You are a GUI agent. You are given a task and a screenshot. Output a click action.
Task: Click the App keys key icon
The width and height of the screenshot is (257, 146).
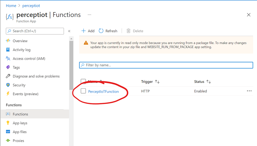click(8, 123)
